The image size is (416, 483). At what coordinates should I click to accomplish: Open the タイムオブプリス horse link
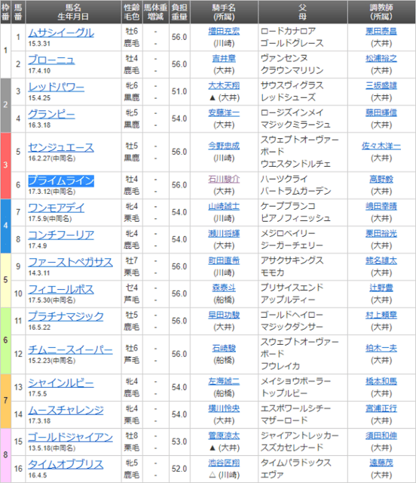(x=66, y=464)
